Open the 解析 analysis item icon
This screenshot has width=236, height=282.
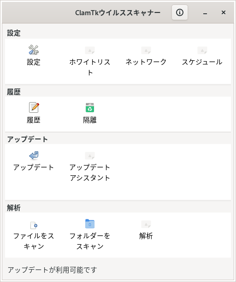(146, 224)
